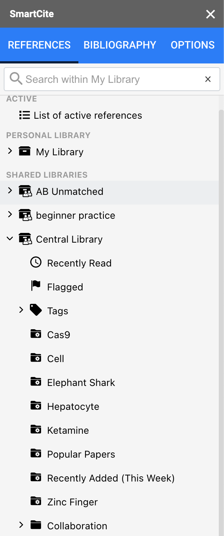Click the Flagged flag icon
This screenshot has height=536, width=224.
[x=35, y=287]
